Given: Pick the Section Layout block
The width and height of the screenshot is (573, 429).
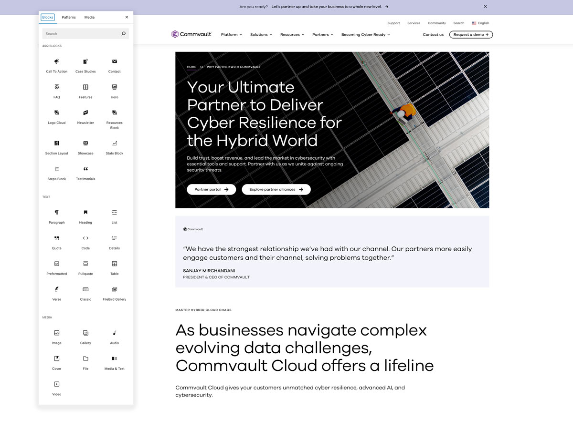Looking at the screenshot, I should pyautogui.click(x=56, y=147).
